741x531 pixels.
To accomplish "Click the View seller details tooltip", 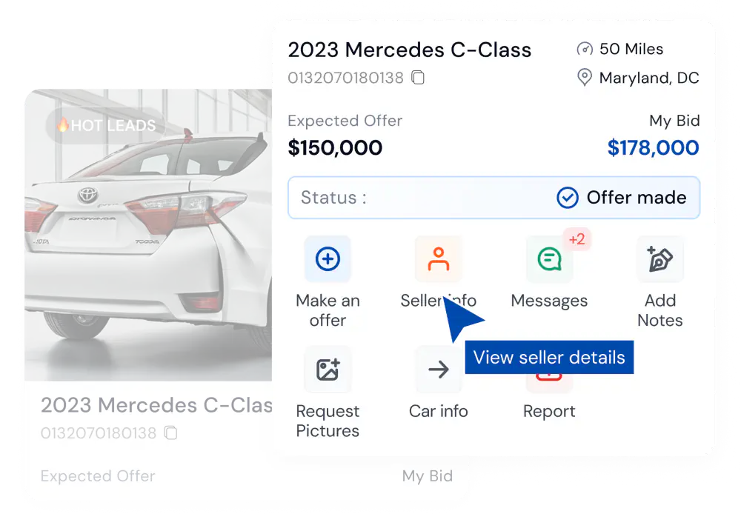I will (549, 358).
